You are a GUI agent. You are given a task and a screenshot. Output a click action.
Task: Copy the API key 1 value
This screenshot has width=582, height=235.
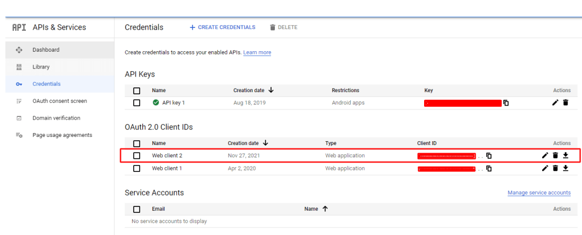[x=506, y=103]
